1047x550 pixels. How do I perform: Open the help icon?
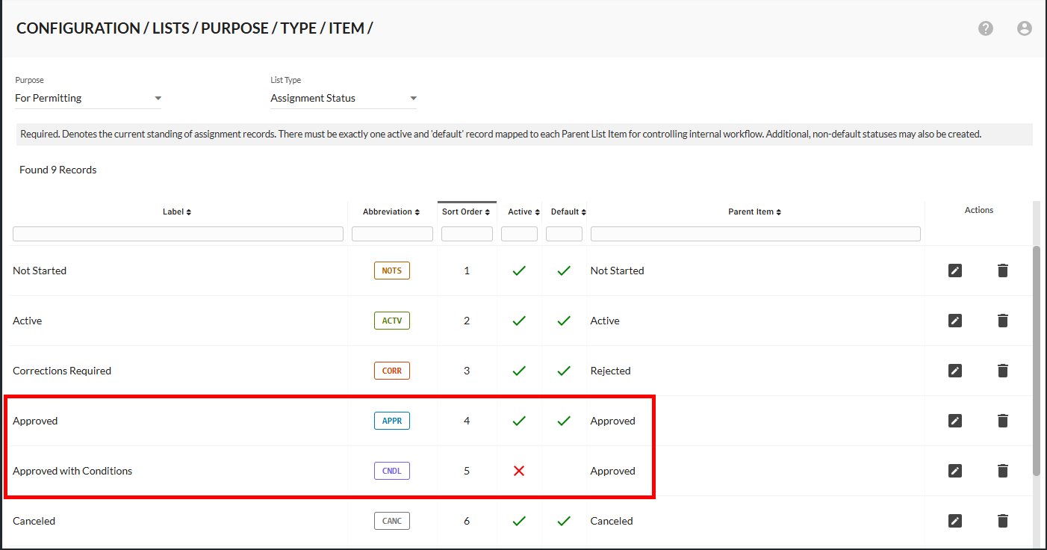click(x=986, y=28)
